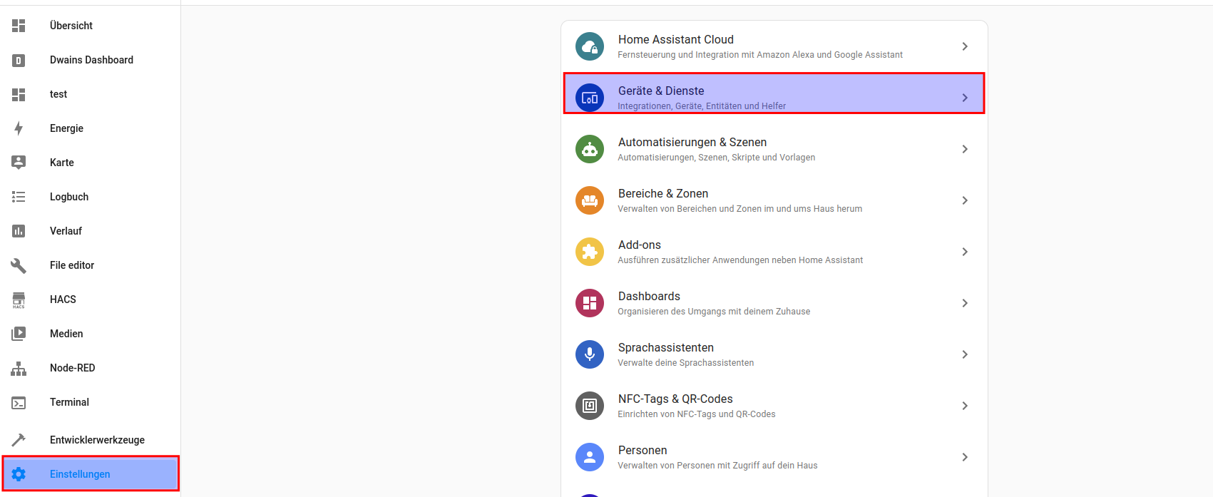Click the Node-RED sitemap icon in sidebar

pos(19,368)
